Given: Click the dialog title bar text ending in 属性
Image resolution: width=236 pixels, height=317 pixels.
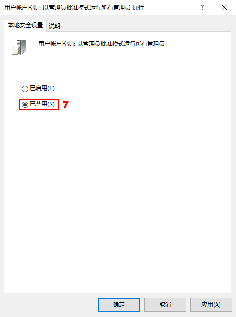Looking at the screenshot, I should 74,8.
